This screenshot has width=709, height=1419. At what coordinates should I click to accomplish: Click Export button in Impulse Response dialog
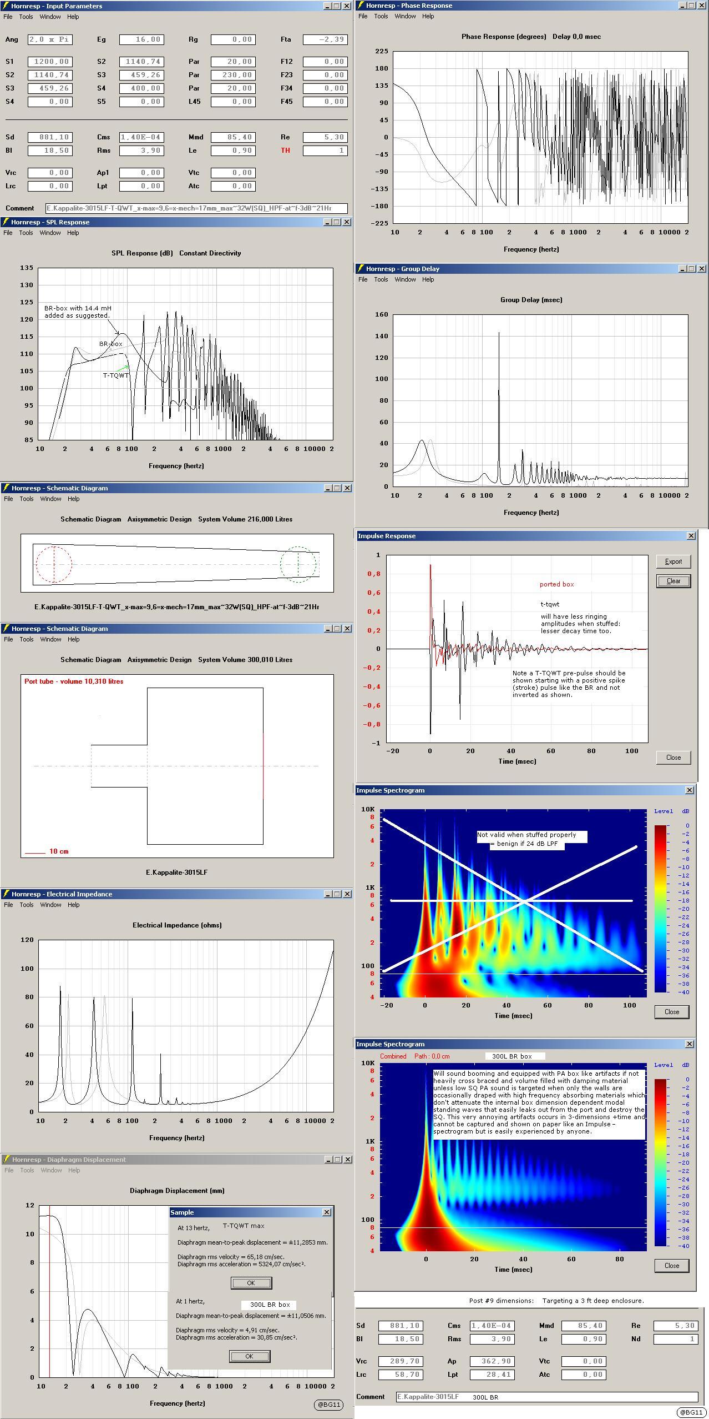pos(673,561)
